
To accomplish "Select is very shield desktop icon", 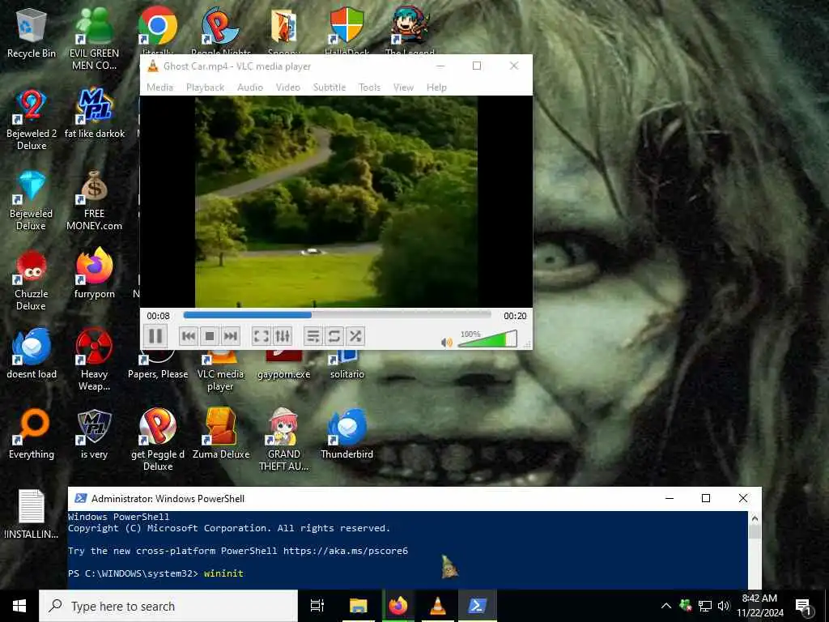I will 94,434.
